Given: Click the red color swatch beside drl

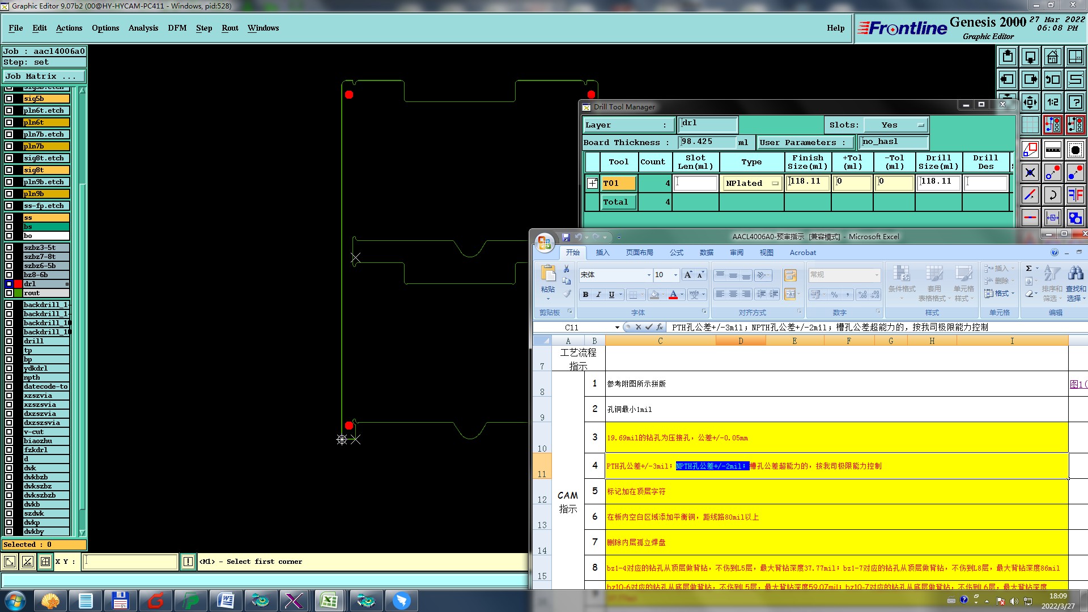Looking at the screenshot, I should tap(18, 284).
